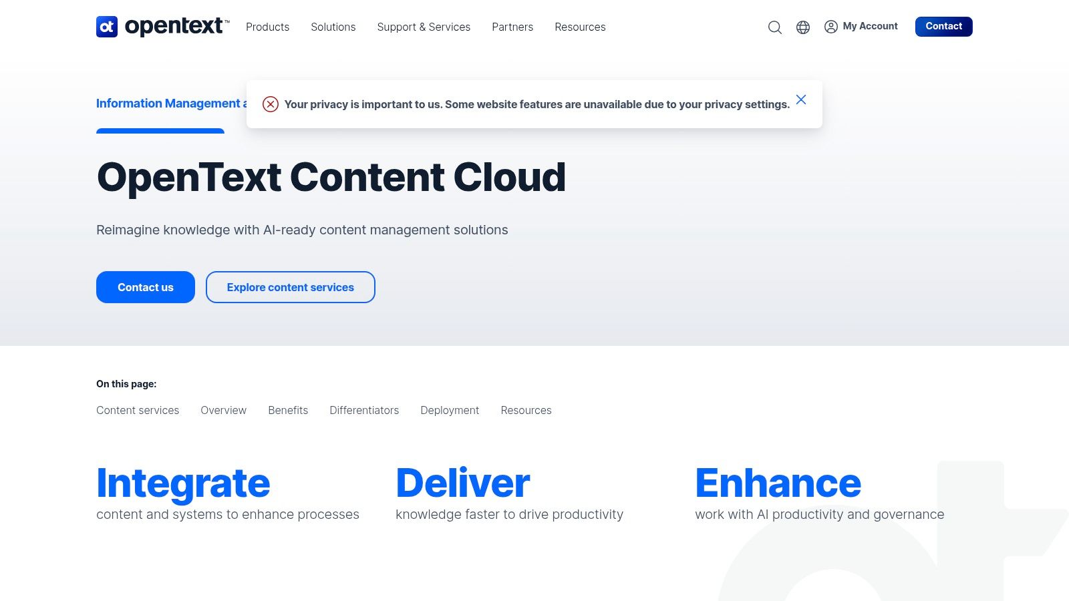Open Support & Services menu
Viewport: 1069px width, 601px height.
(424, 27)
